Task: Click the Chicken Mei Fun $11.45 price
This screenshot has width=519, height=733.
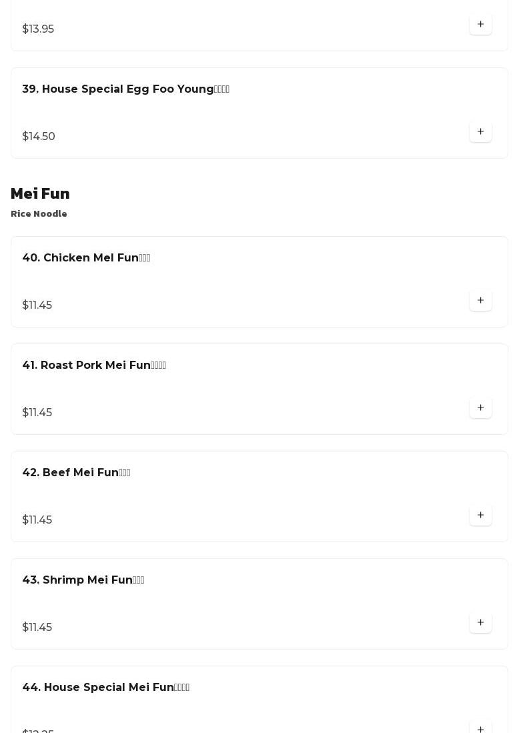Action: tap(37, 305)
